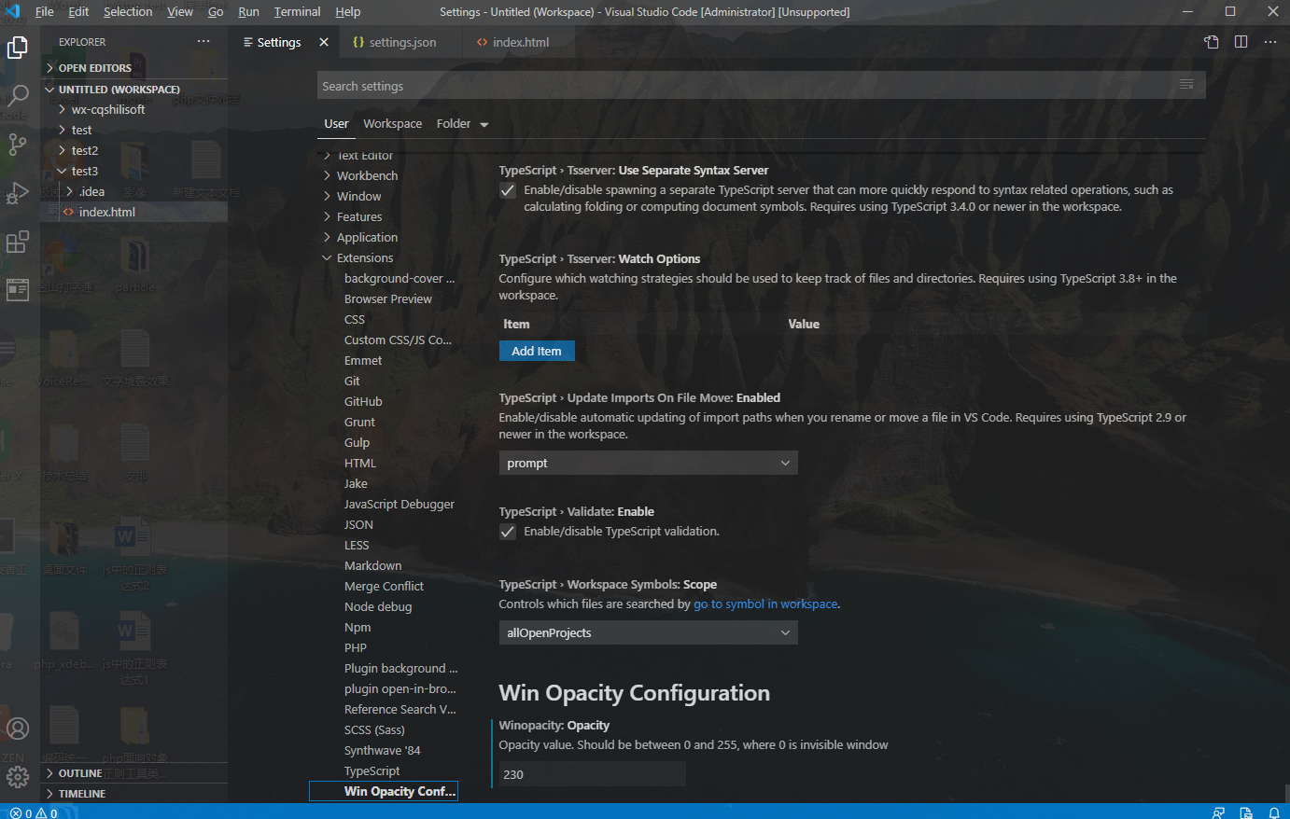
Task: Expand the test2 folder
Action: click(x=133, y=150)
